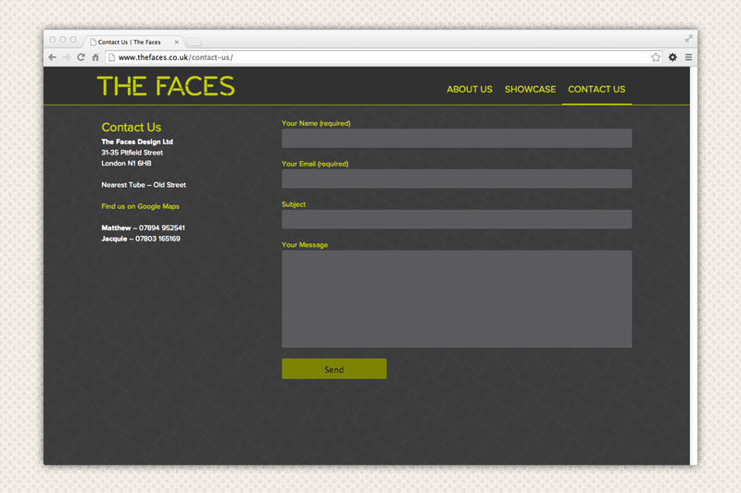Screen dimensions: 741x493
Task: Click the page icon in address bar
Action: click(x=111, y=57)
